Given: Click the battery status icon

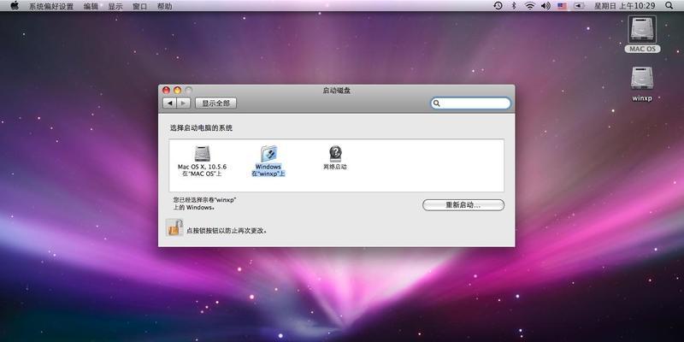Looking at the screenshot, I should 580,6.
